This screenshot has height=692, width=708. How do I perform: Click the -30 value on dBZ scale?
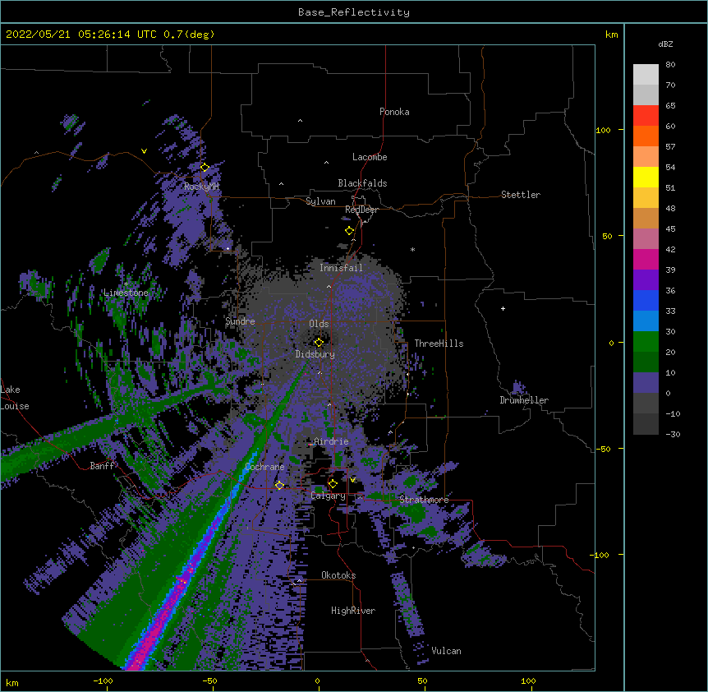tap(673, 434)
